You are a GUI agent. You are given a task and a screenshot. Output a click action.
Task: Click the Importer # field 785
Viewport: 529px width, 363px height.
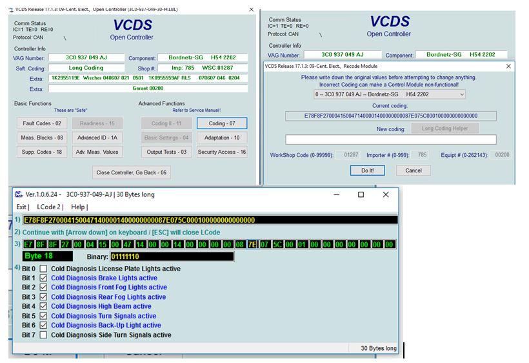point(420,155)
